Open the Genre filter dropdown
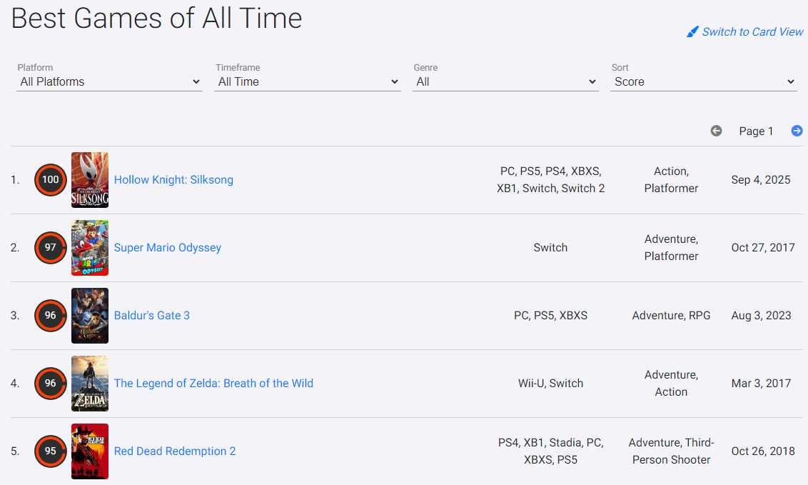This screenshot has height=485, width=808. point(505,82)
